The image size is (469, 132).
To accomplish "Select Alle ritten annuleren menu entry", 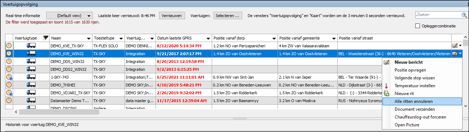I will [422, 101].
